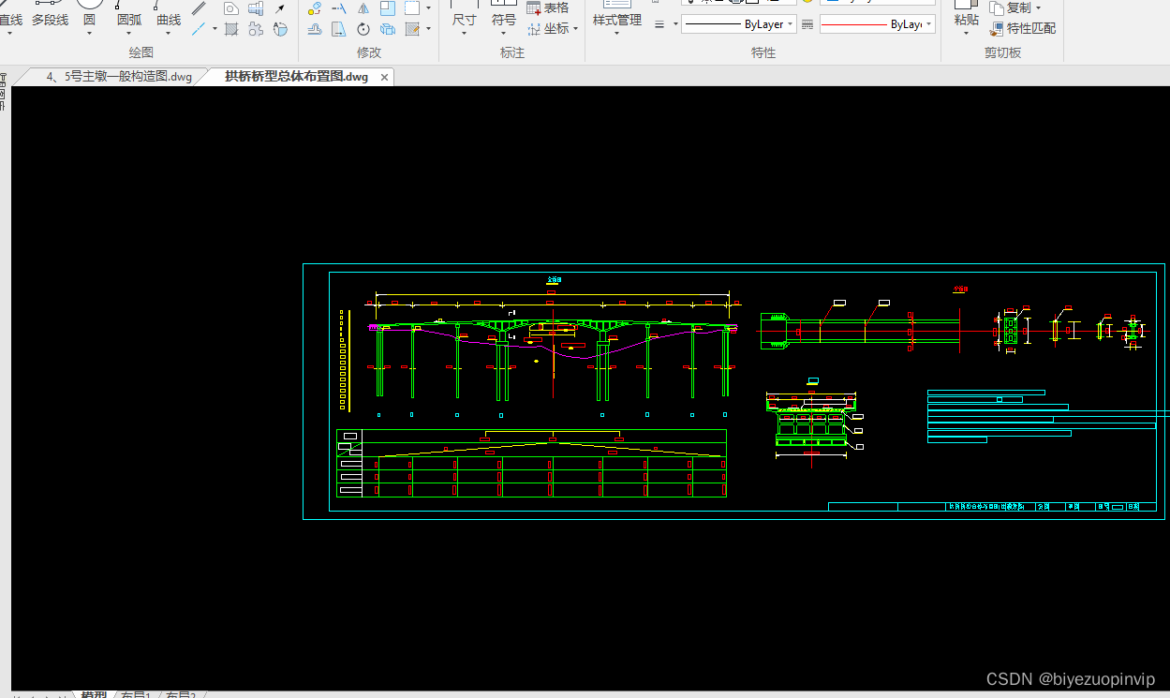1170x698 pixels.
Task: Click the 绘图 panel label
Action: coord(141,53)
